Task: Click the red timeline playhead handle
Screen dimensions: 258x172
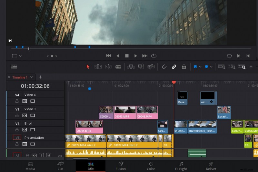Action: [x=174, y=82]
